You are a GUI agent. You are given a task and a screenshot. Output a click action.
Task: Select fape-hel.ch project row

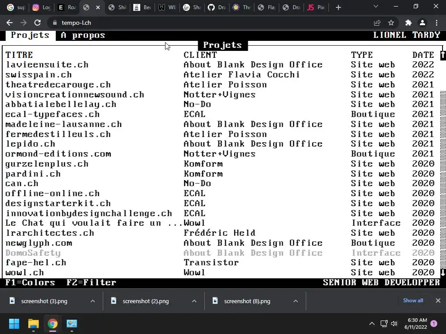[220, 263]
